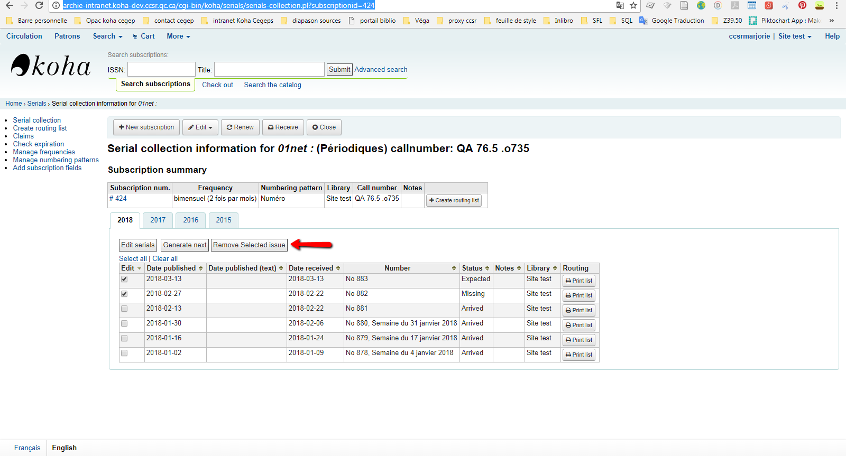
Task: Print routing list for No 878
Action: 578,355
